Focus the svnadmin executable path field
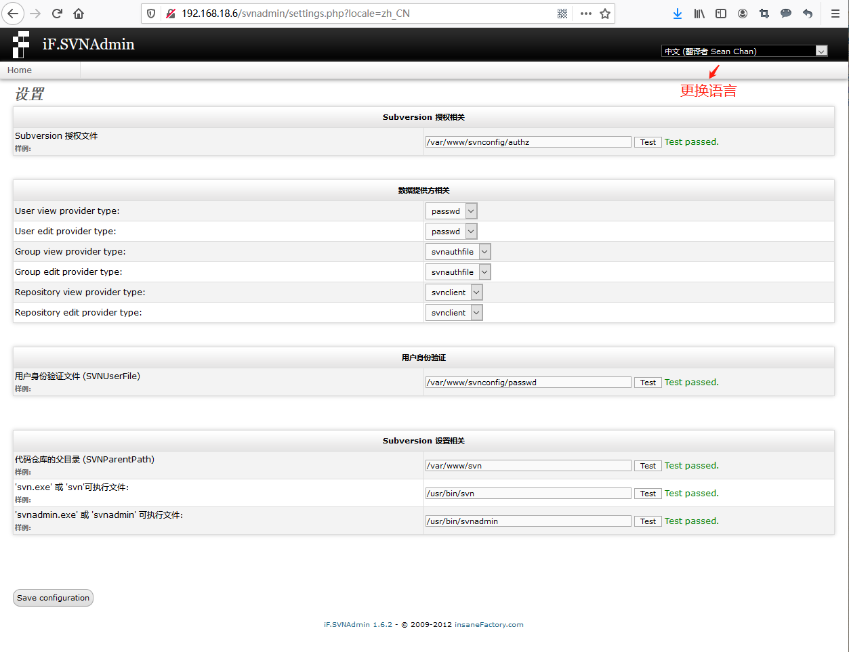 (528, 521)
